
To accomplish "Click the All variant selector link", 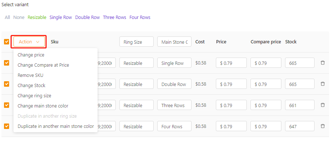I will tap(7, 17).
